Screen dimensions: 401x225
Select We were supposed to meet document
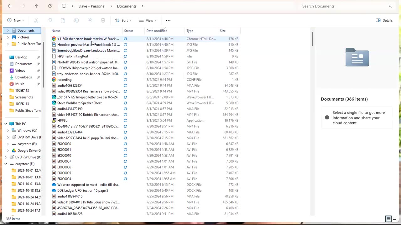point(89,185)
